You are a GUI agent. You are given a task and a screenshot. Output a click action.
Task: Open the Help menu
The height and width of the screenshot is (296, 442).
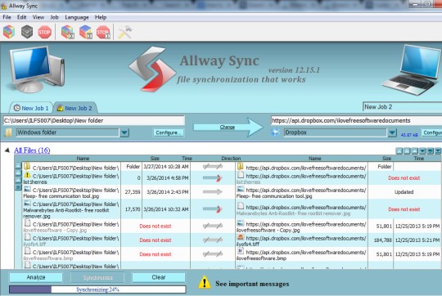click(x=101, y=17)
